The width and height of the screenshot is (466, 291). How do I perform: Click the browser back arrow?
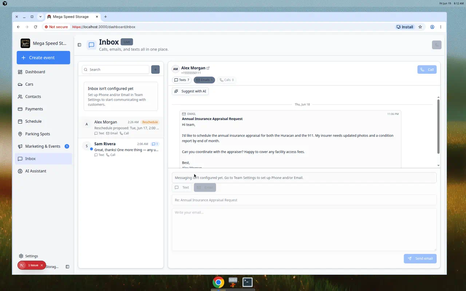[x=18, y=27]
